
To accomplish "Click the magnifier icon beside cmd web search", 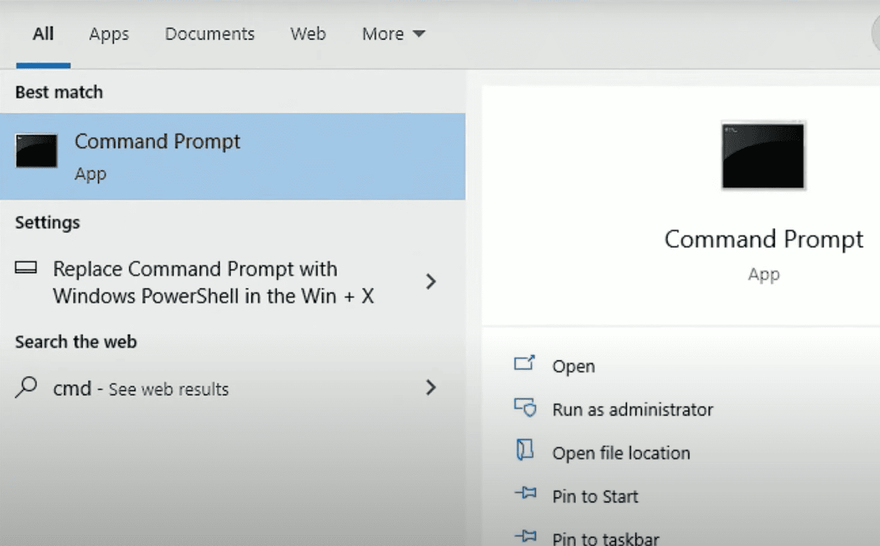I will pyautogui.click(x=26, y=387).
